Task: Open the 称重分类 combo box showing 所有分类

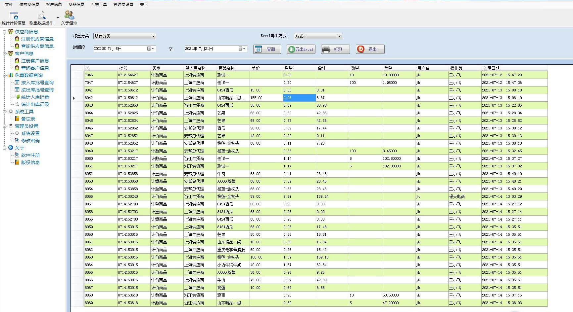Action: (x=124, y=36)
